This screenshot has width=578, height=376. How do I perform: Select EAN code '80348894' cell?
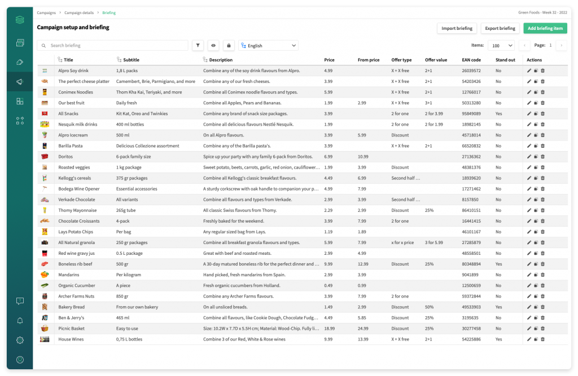click(471, 264)
